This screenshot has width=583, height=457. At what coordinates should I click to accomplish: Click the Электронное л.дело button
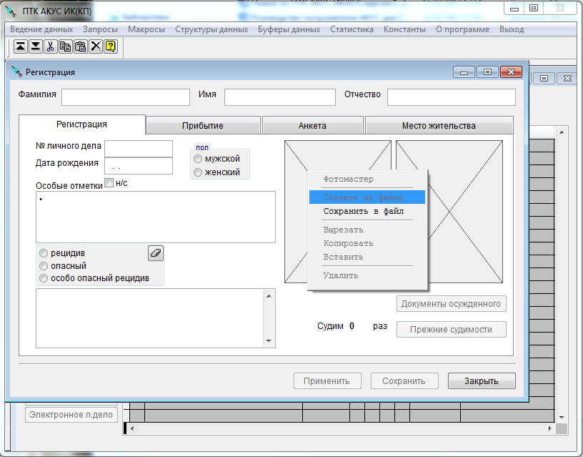71,415
